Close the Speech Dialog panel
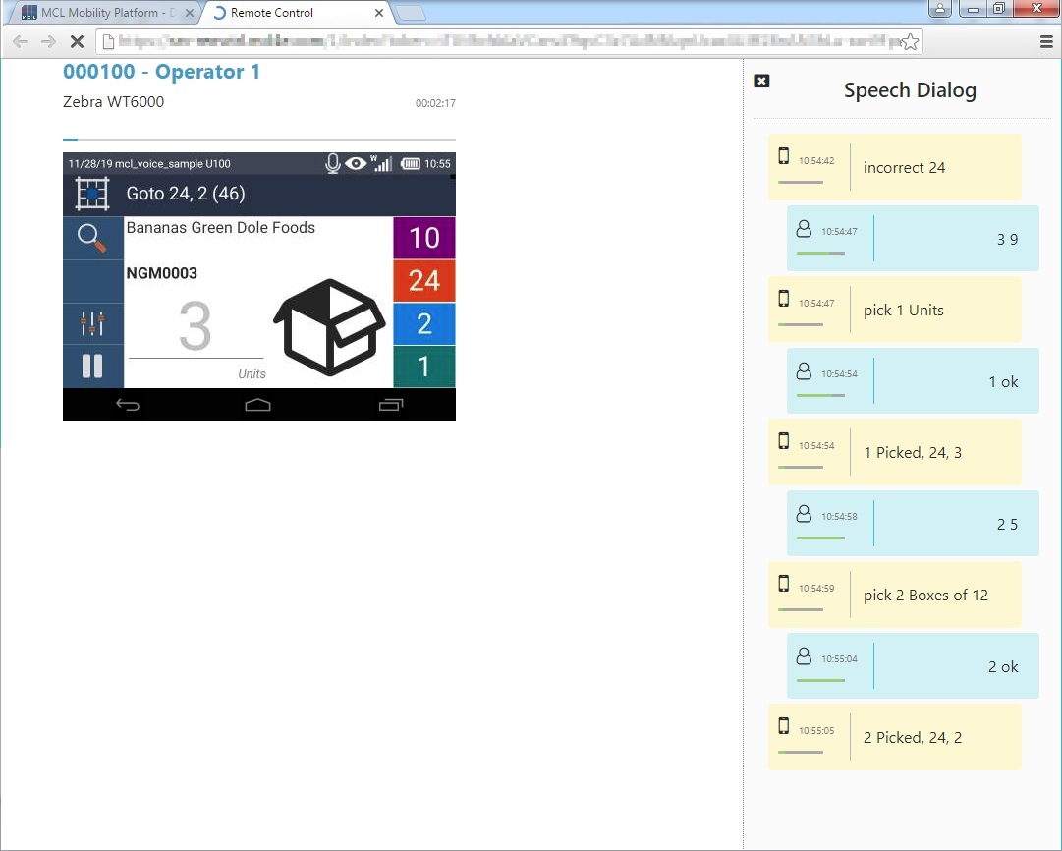Viewport: 1062px width, 851px height. [761, 82]
